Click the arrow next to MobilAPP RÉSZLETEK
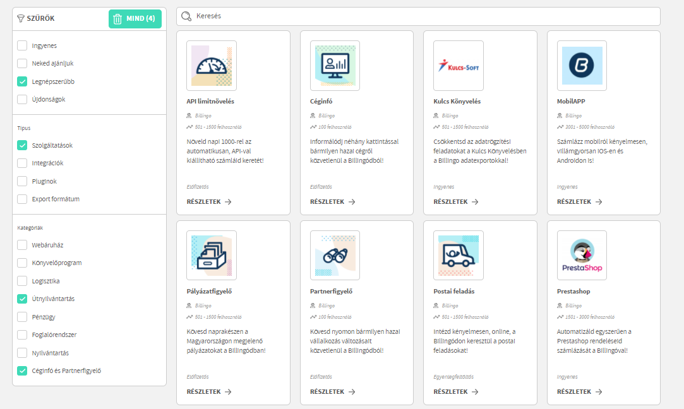 pyautogui.click(x=599, y=202)
